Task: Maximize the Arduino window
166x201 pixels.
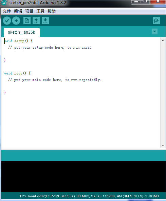Action: point(145,2)
